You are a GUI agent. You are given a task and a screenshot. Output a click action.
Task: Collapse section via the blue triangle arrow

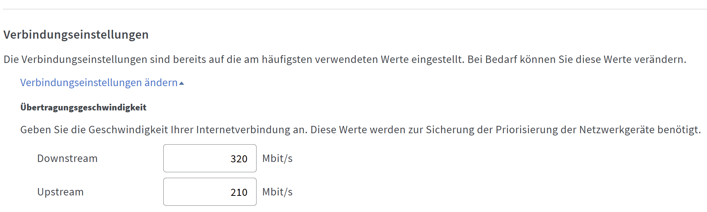pos(181,84)
